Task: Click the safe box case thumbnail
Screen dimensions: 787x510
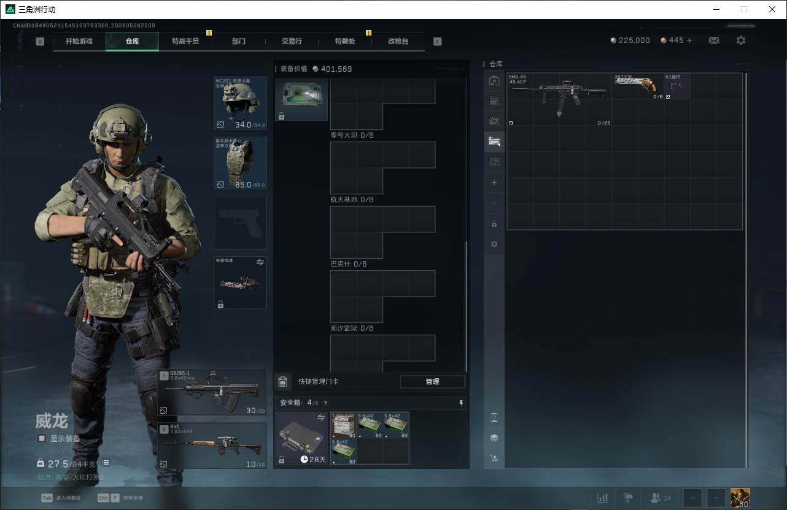Action: (301, 438)
